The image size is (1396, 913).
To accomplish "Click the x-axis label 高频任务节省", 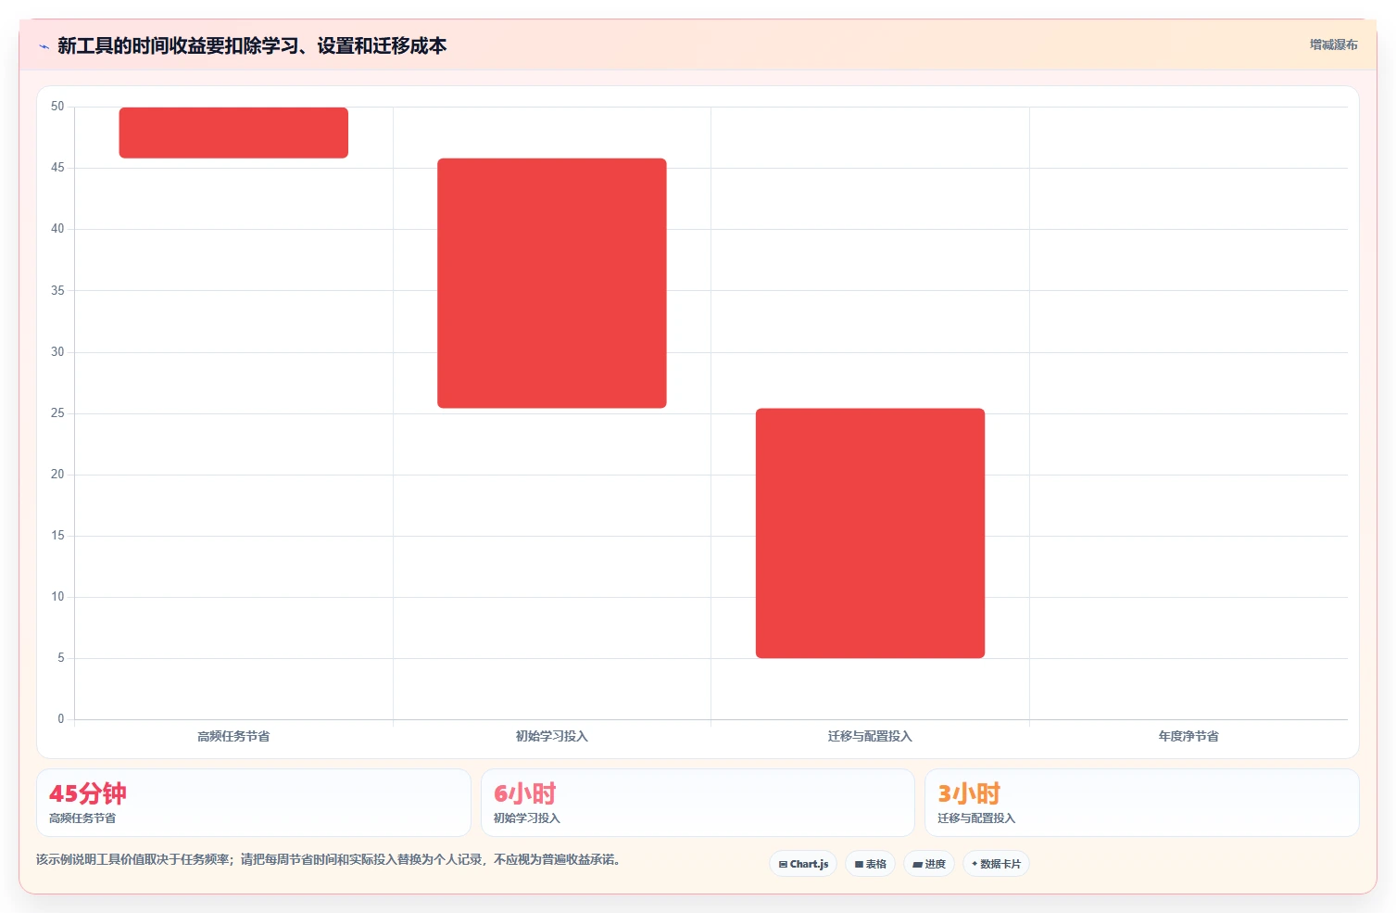I will (x=233, y=736).
